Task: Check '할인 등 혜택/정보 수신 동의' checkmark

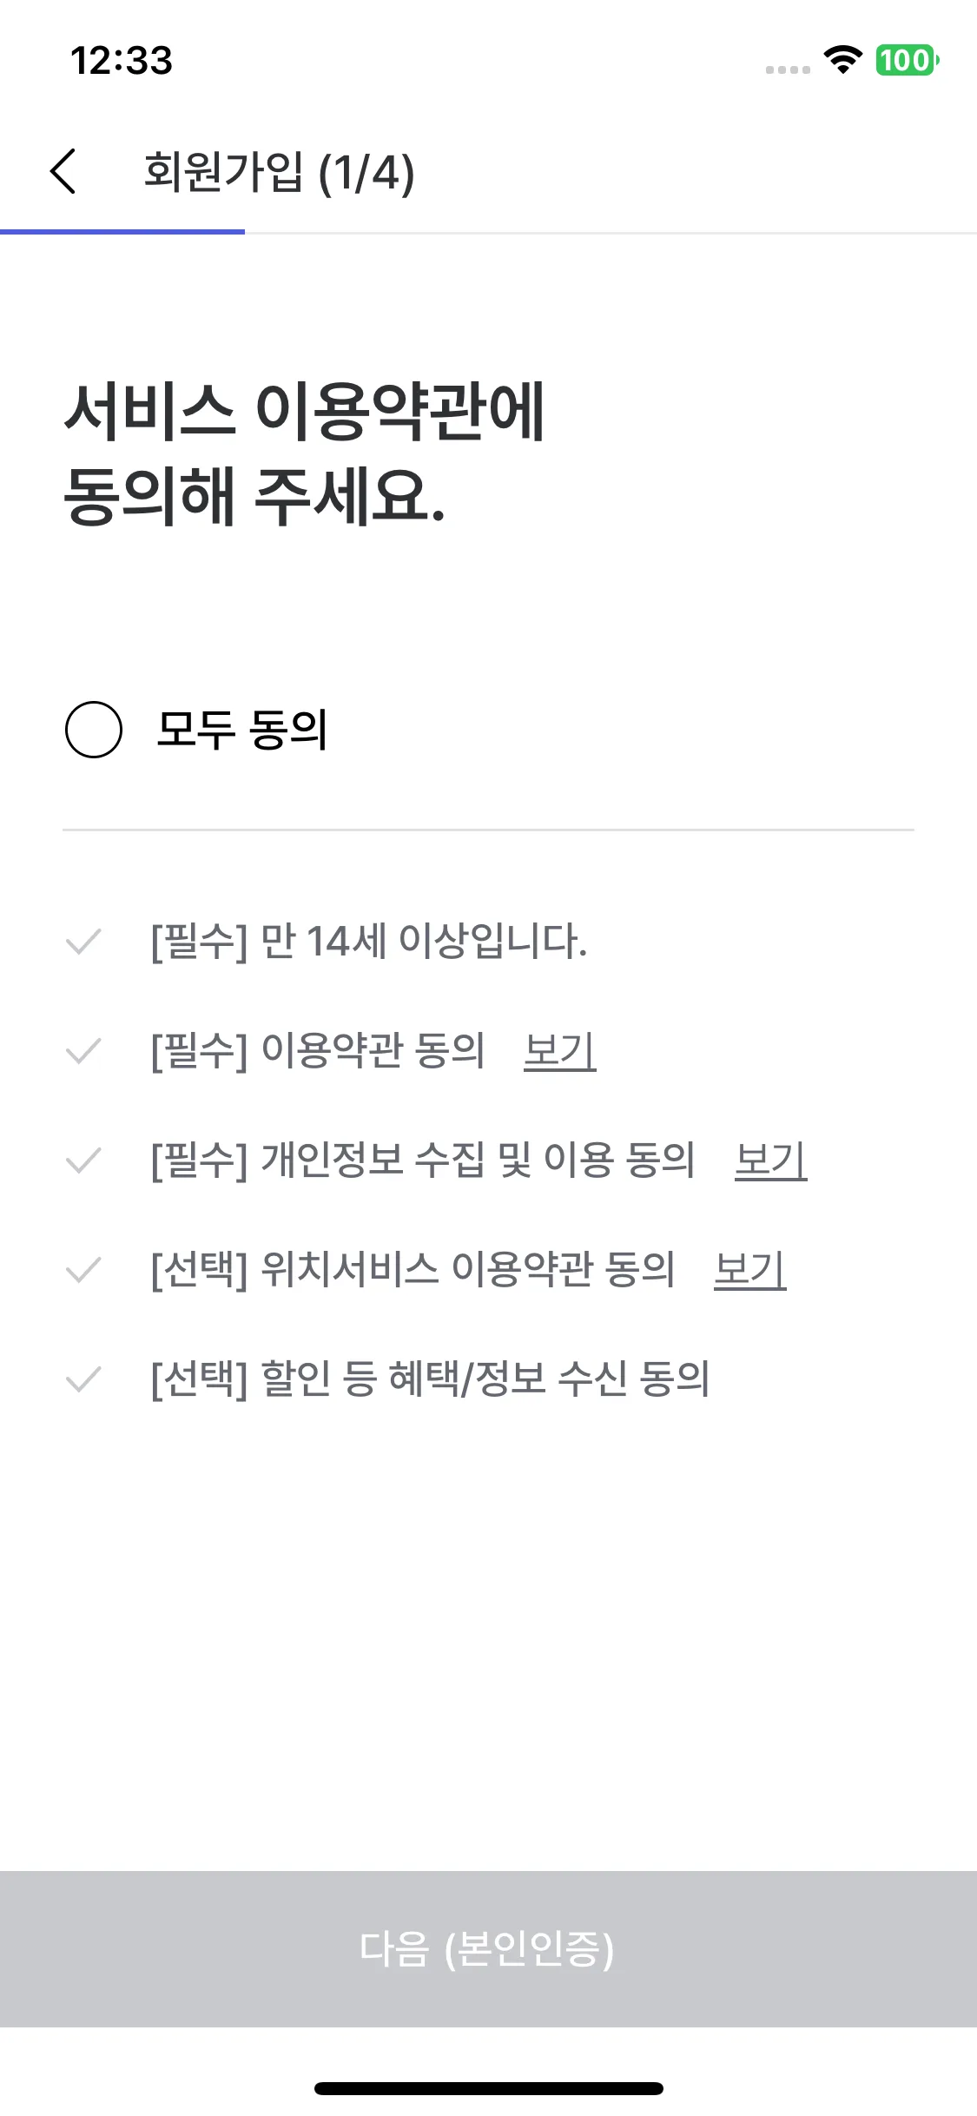Action: (x=84, y=1379)
